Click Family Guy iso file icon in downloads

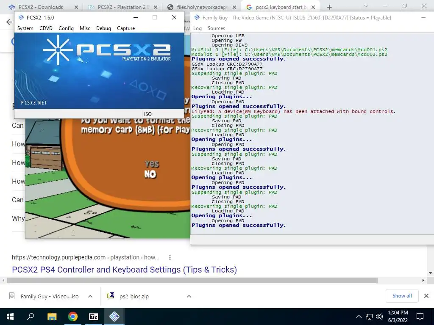click(x=12, y=296)
